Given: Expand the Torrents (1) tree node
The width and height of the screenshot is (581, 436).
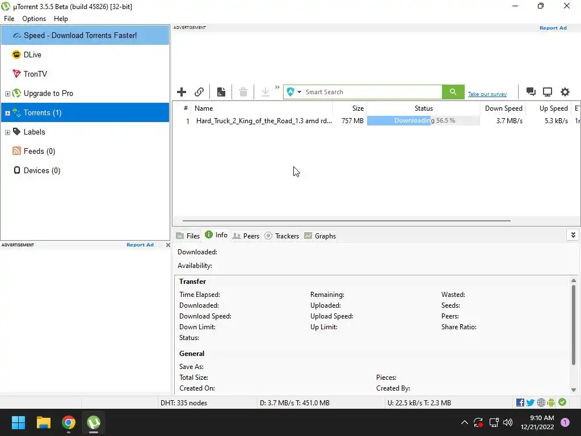Looking at the screenshot, I should coord(7,113).
